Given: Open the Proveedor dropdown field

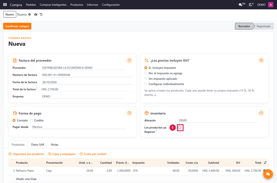Looking at the screenshot, I should tap(83, 68).
